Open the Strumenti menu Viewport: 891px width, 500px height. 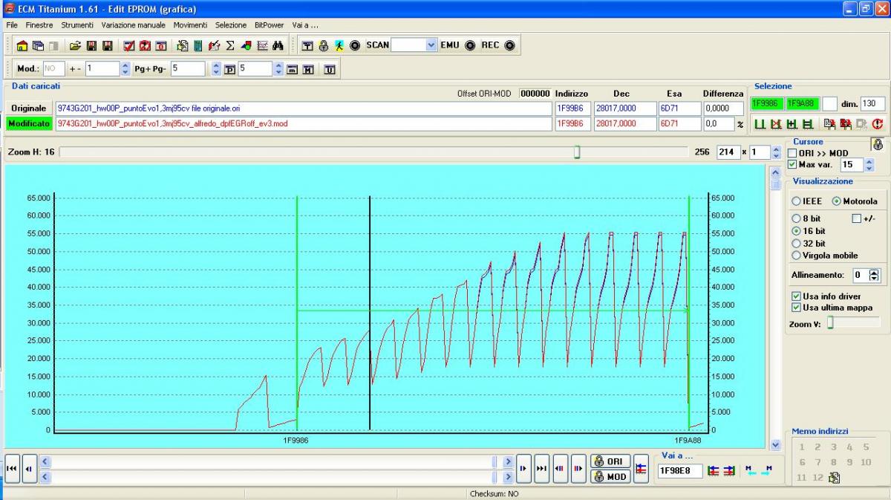(x=77, y=25)
